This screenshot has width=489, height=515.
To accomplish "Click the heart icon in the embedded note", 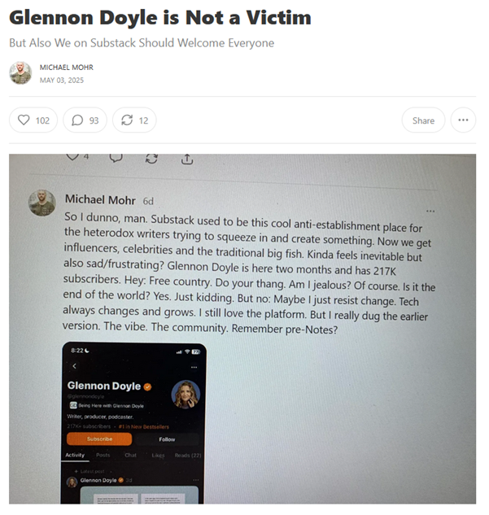I will click(72, 157).
